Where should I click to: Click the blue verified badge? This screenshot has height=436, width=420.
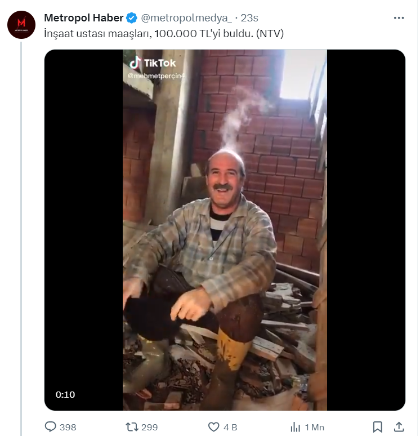131,18
